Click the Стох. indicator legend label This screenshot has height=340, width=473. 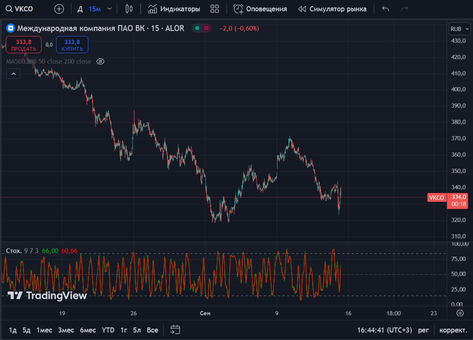(x=14, y=251)
